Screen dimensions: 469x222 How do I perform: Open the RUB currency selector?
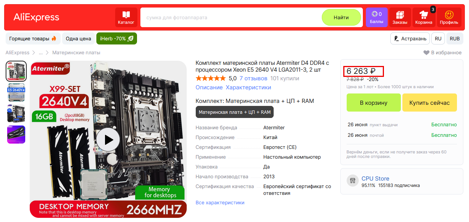[455, 38]
